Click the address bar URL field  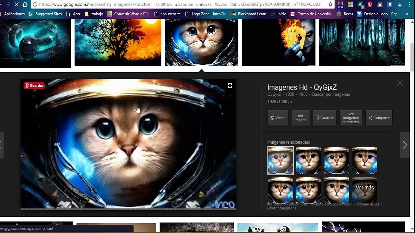[x=182, y=5]
